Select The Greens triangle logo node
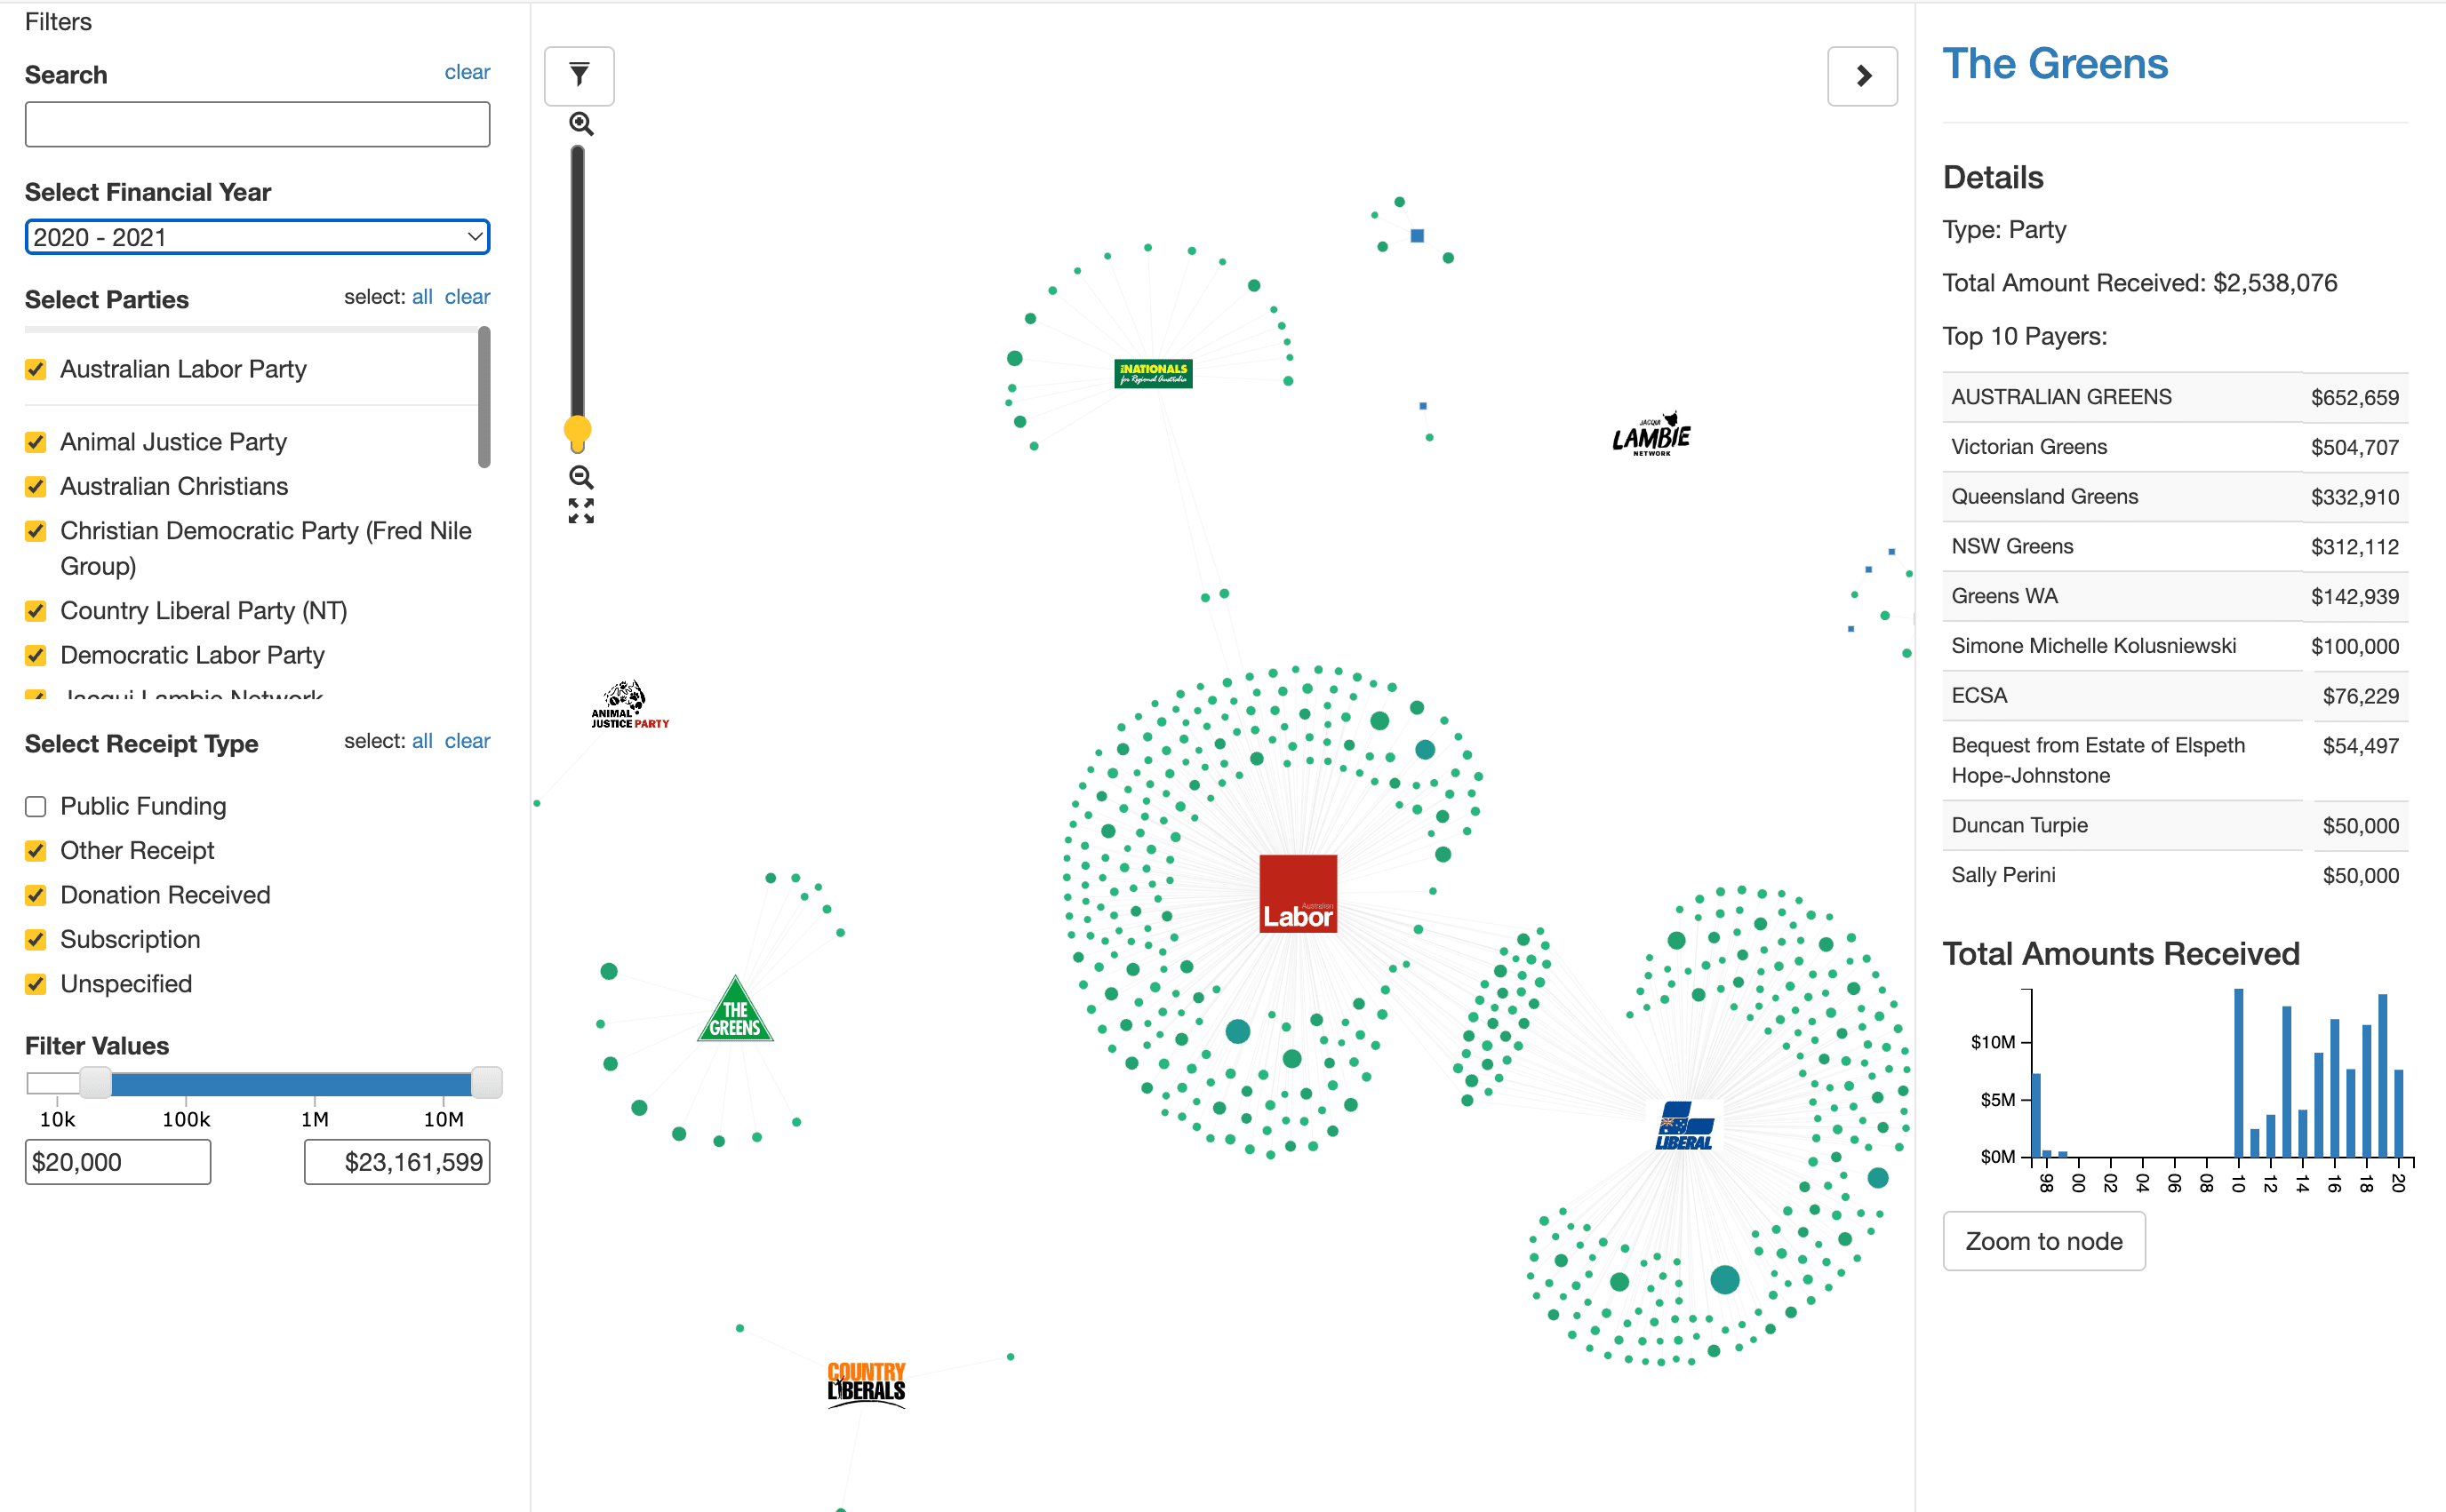This screenshot has width=2446, height=1512. [735, 1010]
